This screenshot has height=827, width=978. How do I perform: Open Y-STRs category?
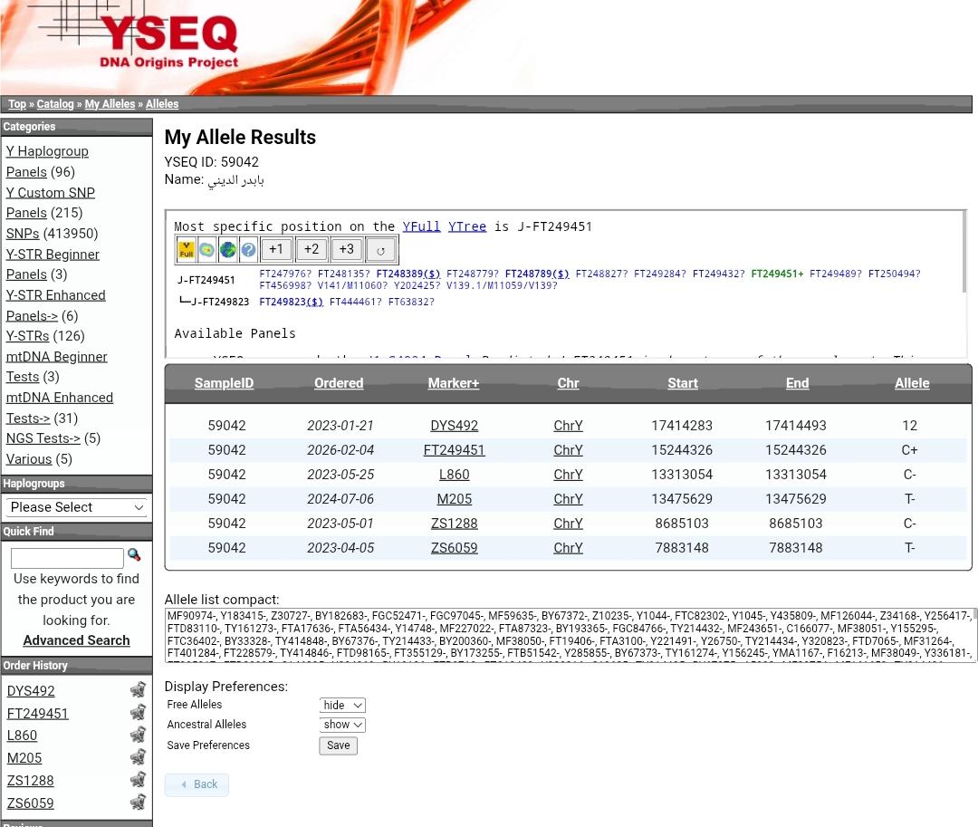(x=27, y=336)
